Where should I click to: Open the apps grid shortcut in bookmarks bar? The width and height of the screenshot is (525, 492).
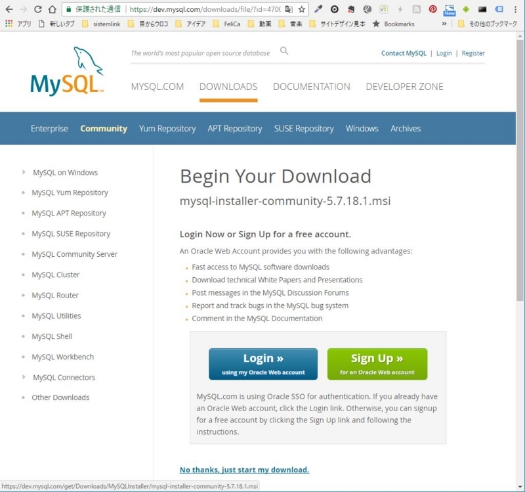[9, 24]
